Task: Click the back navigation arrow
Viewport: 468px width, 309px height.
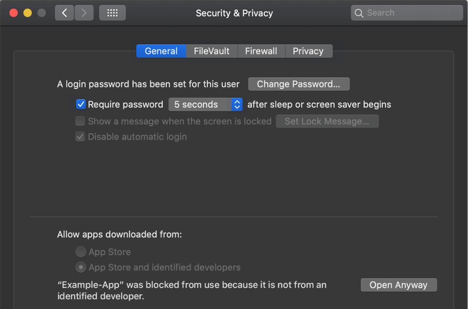Action: (x=64, y=13)
